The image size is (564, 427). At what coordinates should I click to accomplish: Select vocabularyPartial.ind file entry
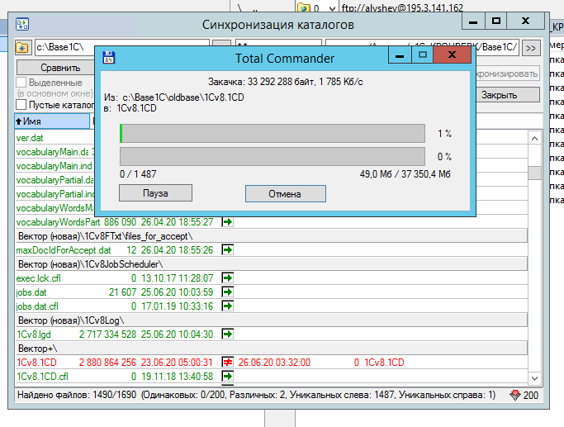tap(55, 194)
